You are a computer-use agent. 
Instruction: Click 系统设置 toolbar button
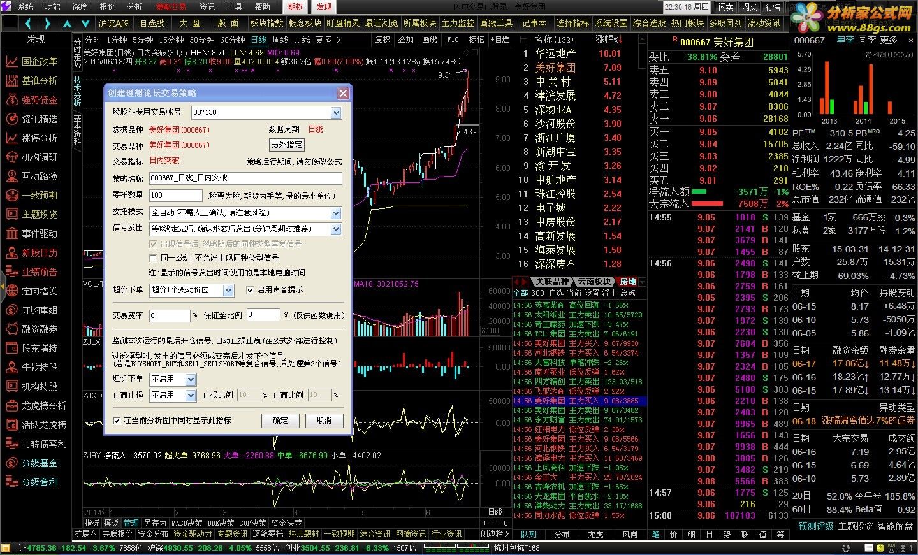(611, 23)
